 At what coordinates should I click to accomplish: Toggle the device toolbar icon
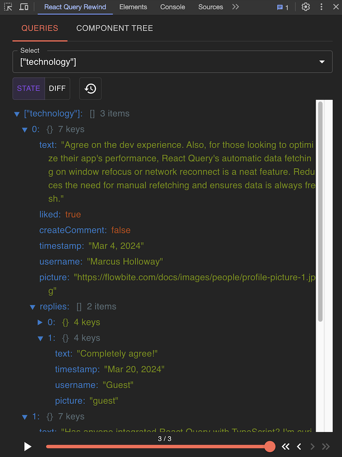(x=24, y=7)
